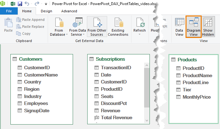
Task: Click the Redo arrow icon
Action: [x=37, y=4]
